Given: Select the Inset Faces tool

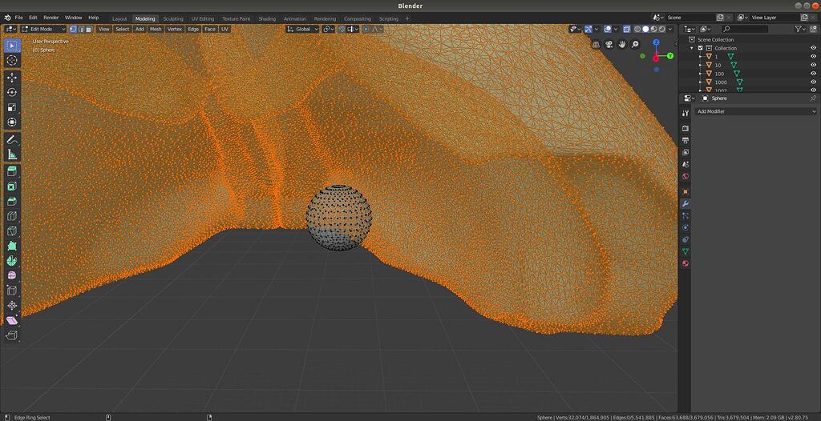Looking at the screenshot, I should [12, 186].
